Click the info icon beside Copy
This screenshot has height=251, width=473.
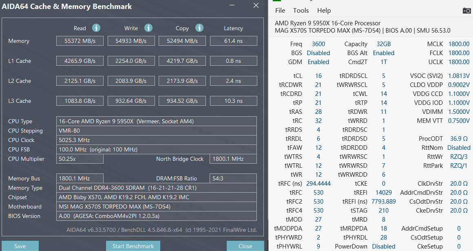click(199, 28)
